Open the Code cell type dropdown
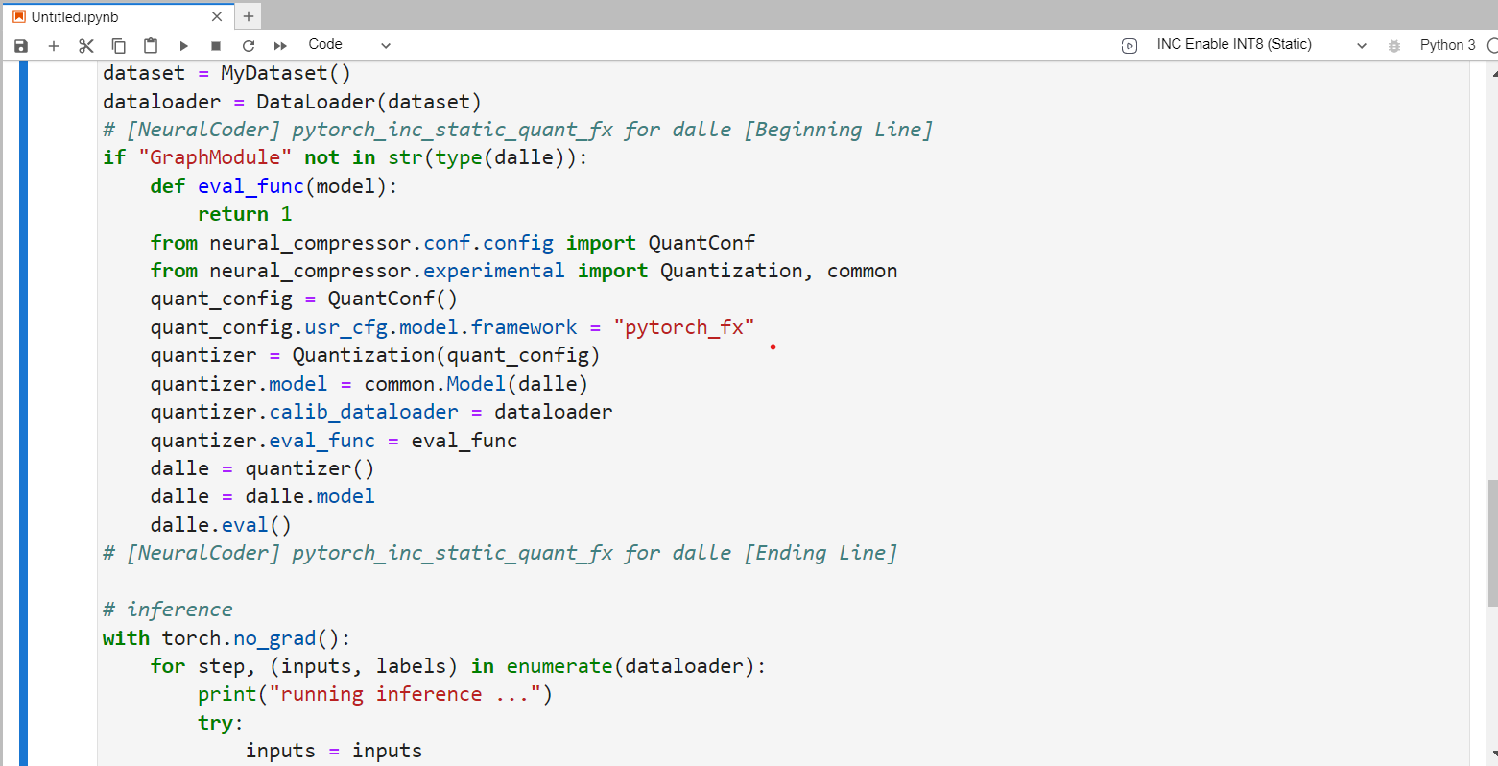This screenshot has height=766, width=1498. [349, 45]
